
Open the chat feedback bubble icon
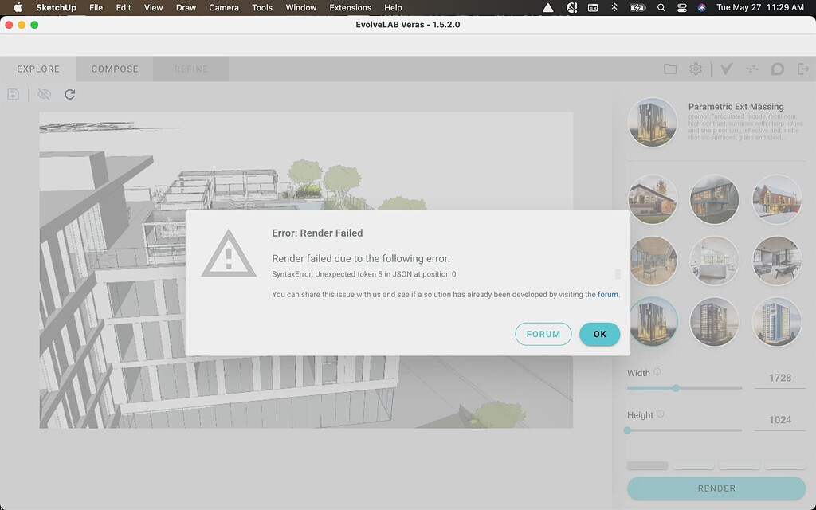778,69
